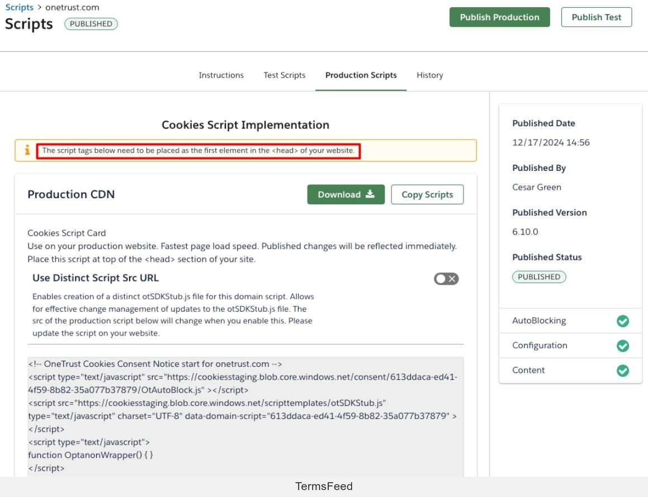Click the Content green checkmark icon
This screenshot has height=497, width=648.
622,370
